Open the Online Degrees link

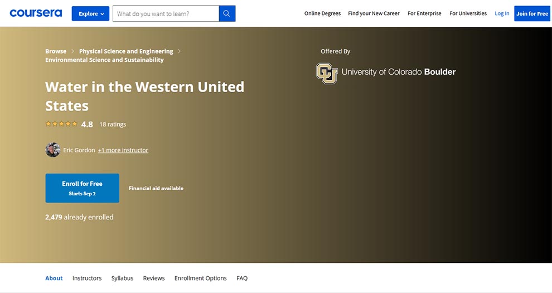[x=322, y=13]
